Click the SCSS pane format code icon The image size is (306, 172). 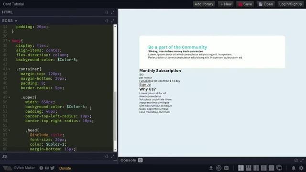107,21
